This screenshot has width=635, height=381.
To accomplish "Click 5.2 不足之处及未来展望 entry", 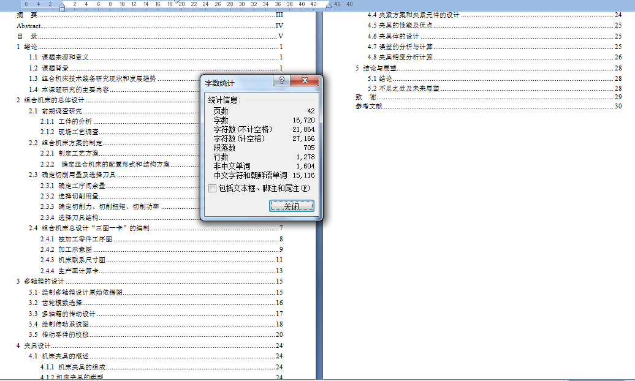I will click(x=495, y=88).
